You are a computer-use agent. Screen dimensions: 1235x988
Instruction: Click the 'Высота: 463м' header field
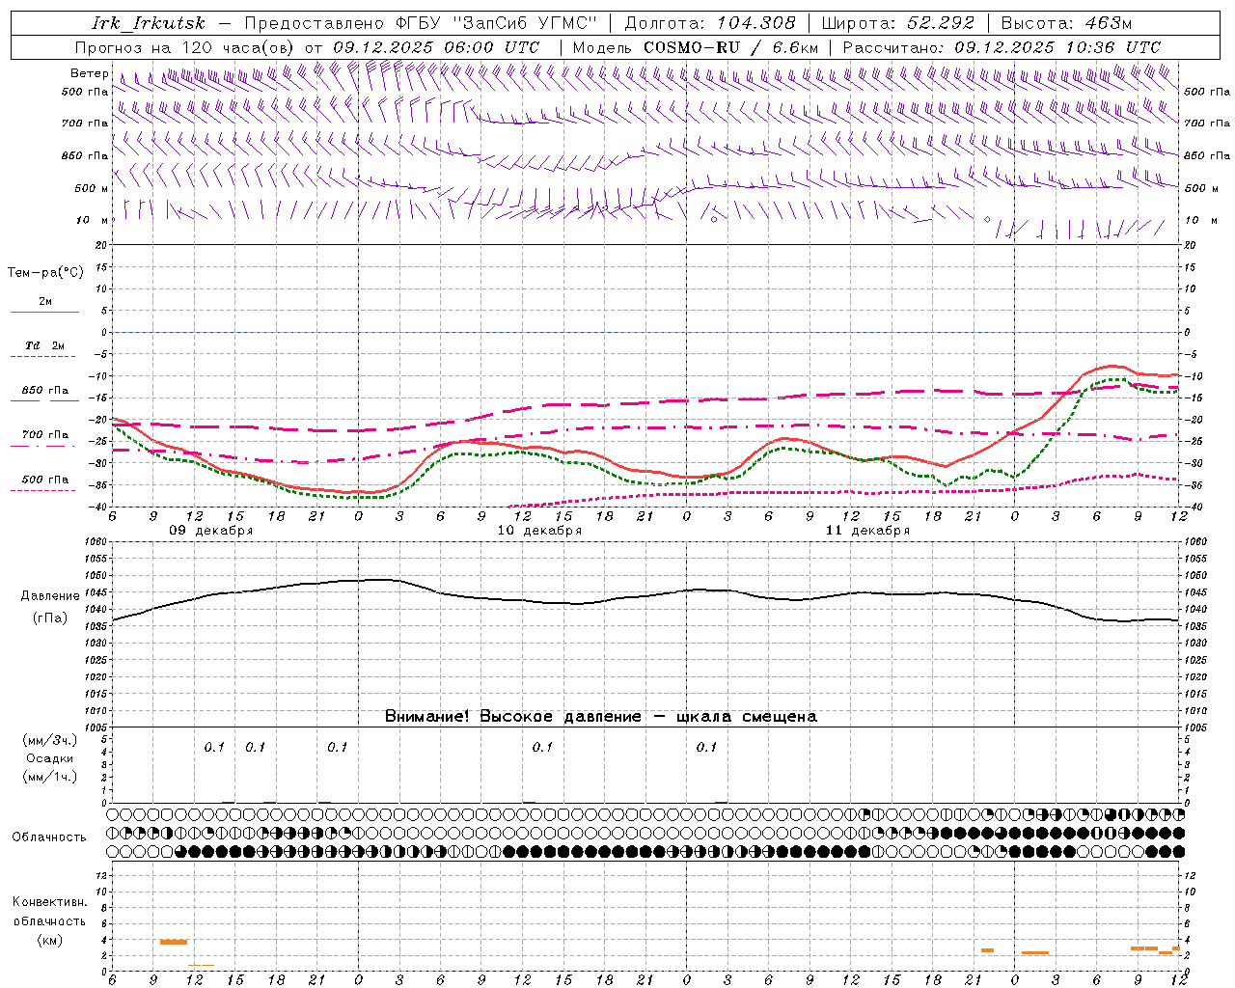pyautogui.click(x=1066, y=23)
